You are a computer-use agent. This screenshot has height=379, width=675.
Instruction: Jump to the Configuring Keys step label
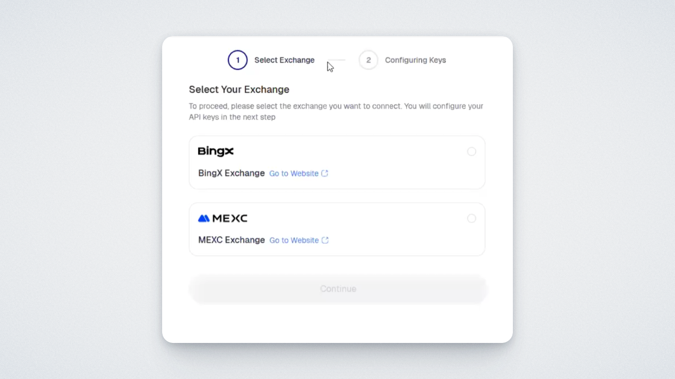tap(415, 60)
